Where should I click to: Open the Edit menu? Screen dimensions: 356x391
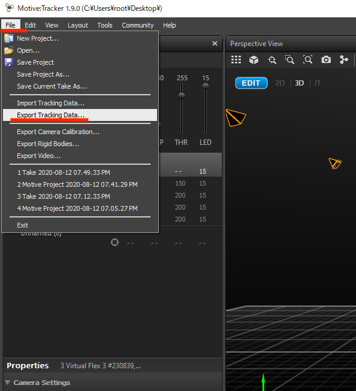[x=30, y=25]
